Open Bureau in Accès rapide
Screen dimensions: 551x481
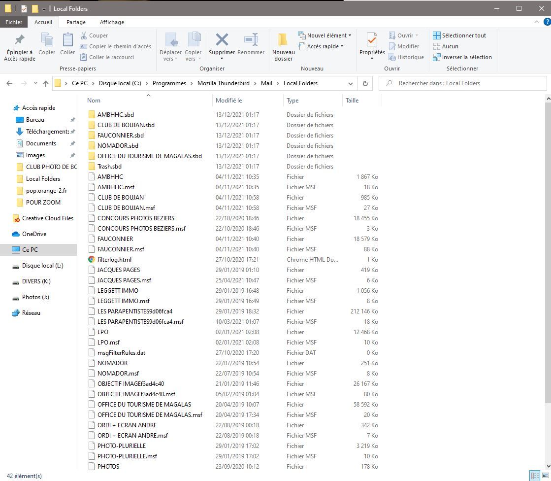(x=35, y=120)
